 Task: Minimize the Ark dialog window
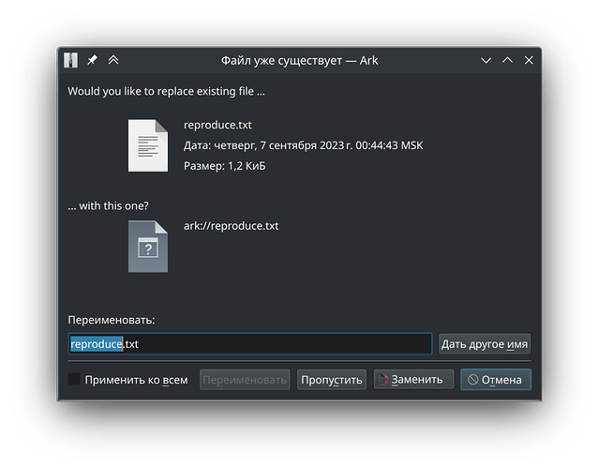tap(486, 60)
